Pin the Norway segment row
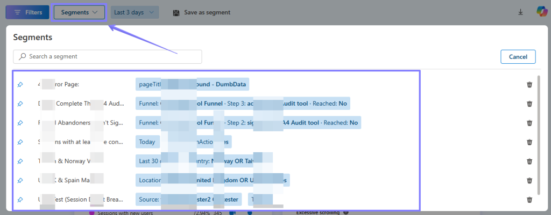The height and width of the screenshot is (215, 551). [x=20, y=161]
